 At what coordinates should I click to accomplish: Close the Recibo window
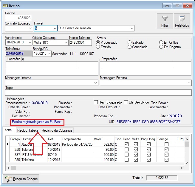(187, 6)
